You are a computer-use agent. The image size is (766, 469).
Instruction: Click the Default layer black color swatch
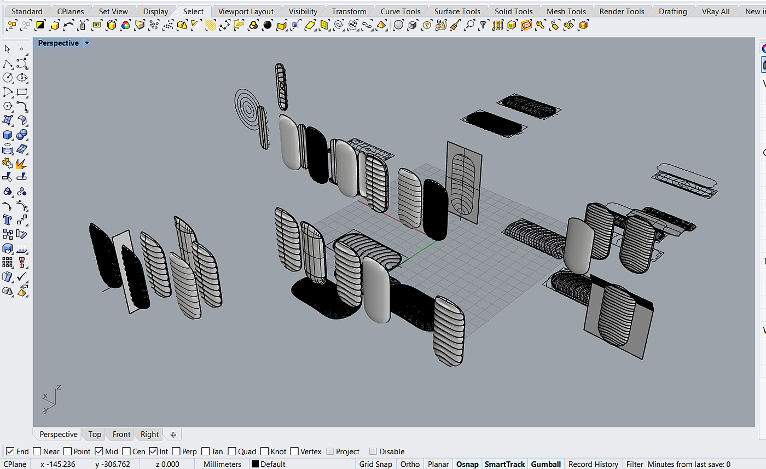point(255,464)
